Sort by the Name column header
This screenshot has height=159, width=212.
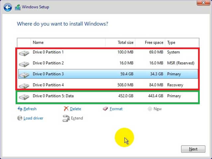[68, 42]
